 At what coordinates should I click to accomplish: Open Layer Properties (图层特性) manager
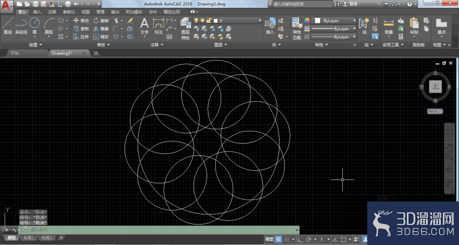point(185,28)
